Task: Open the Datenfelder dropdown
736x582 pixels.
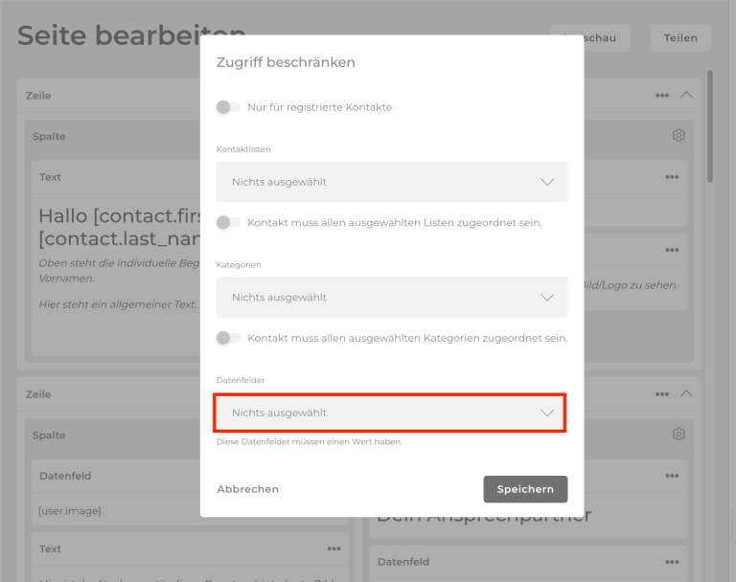Action: click(391, 414)
